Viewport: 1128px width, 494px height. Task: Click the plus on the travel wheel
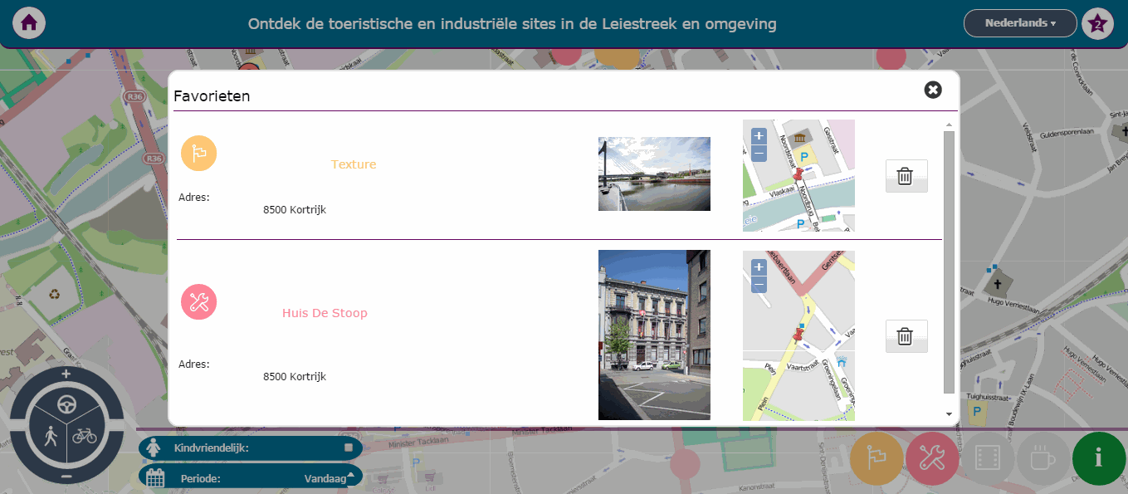[66, 374]
